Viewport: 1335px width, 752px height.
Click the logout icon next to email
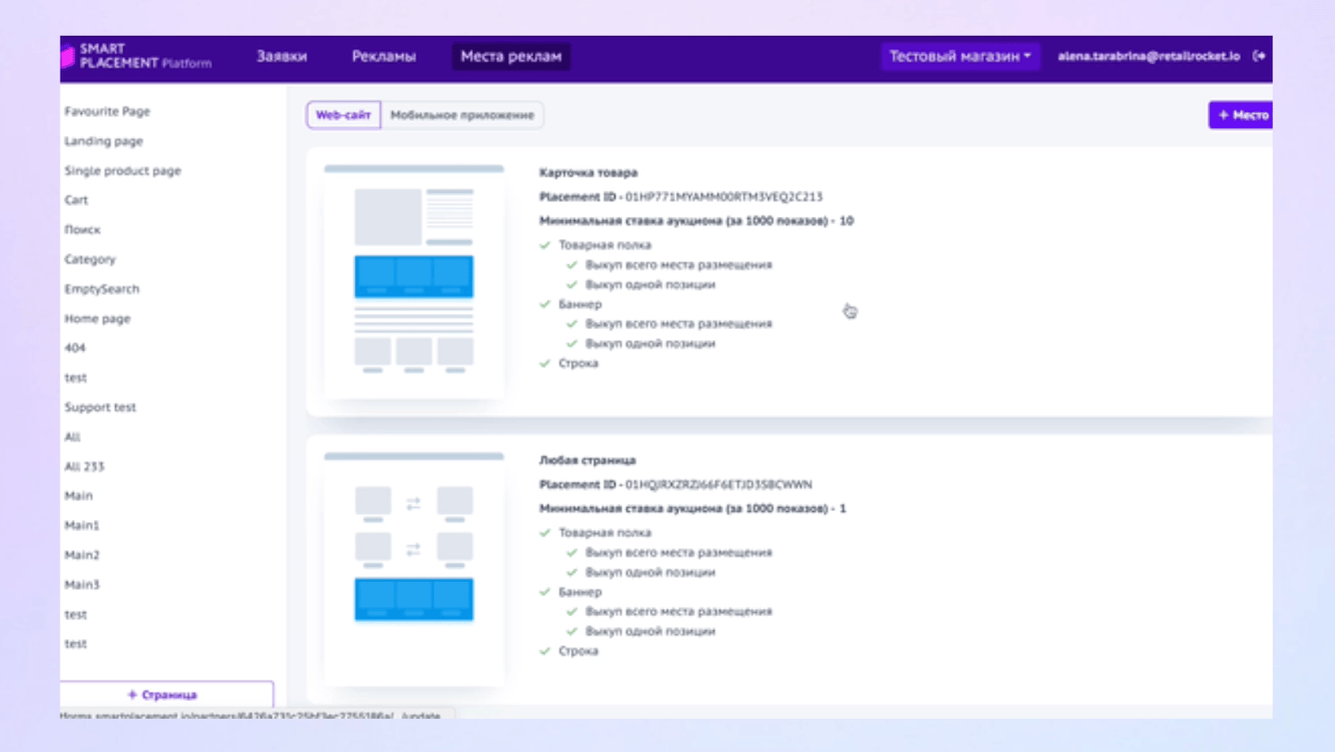click(1259, 56)
